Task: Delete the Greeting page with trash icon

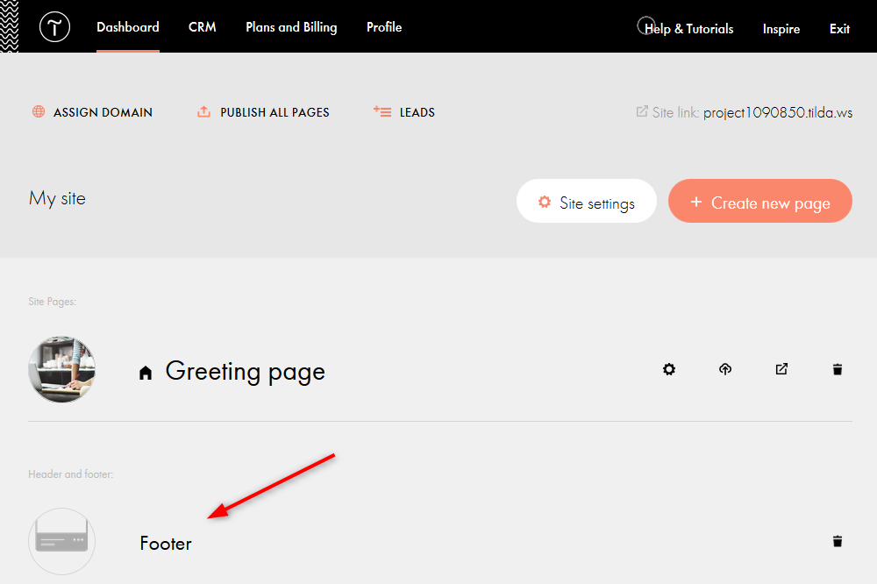Action: [x=838, y=369]
